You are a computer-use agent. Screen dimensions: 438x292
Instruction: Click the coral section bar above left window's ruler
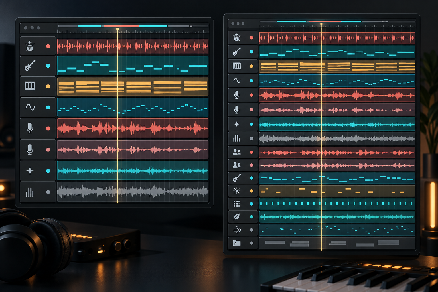(x=121, y=26)
